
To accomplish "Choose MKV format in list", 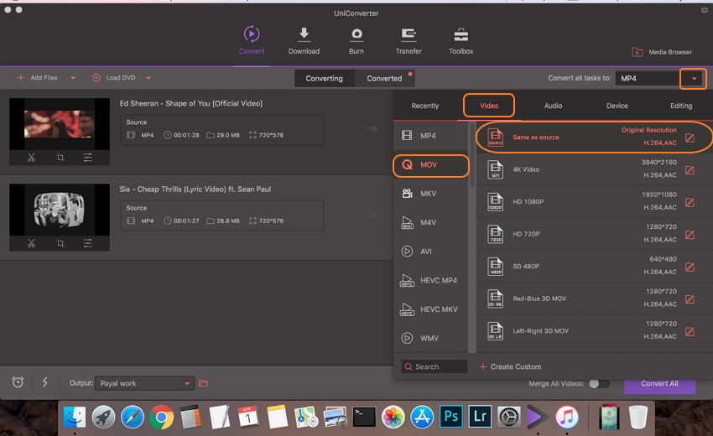I will tap(430, 194).
